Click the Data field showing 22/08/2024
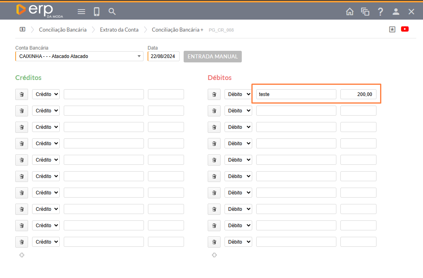This screenshot has width=423, height=278. pyautogui.click(x=163, y=56)
